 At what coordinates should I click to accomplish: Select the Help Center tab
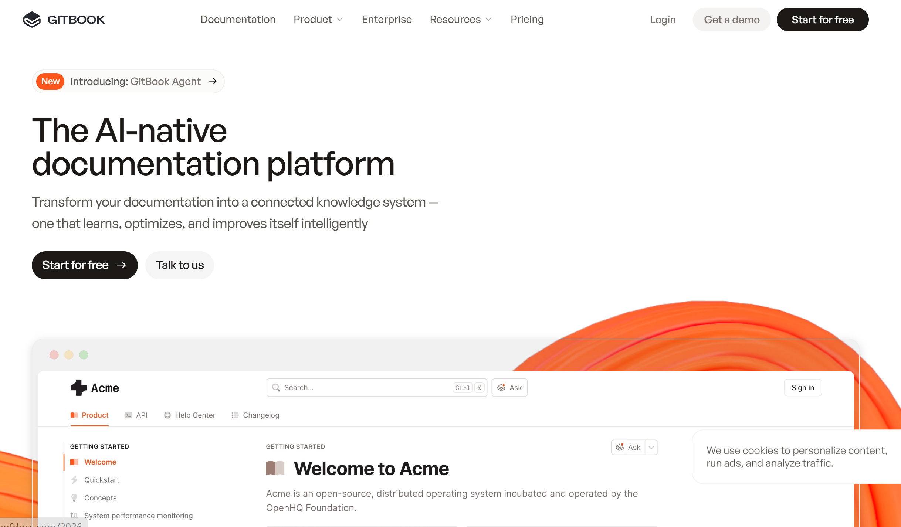point(190,415)
